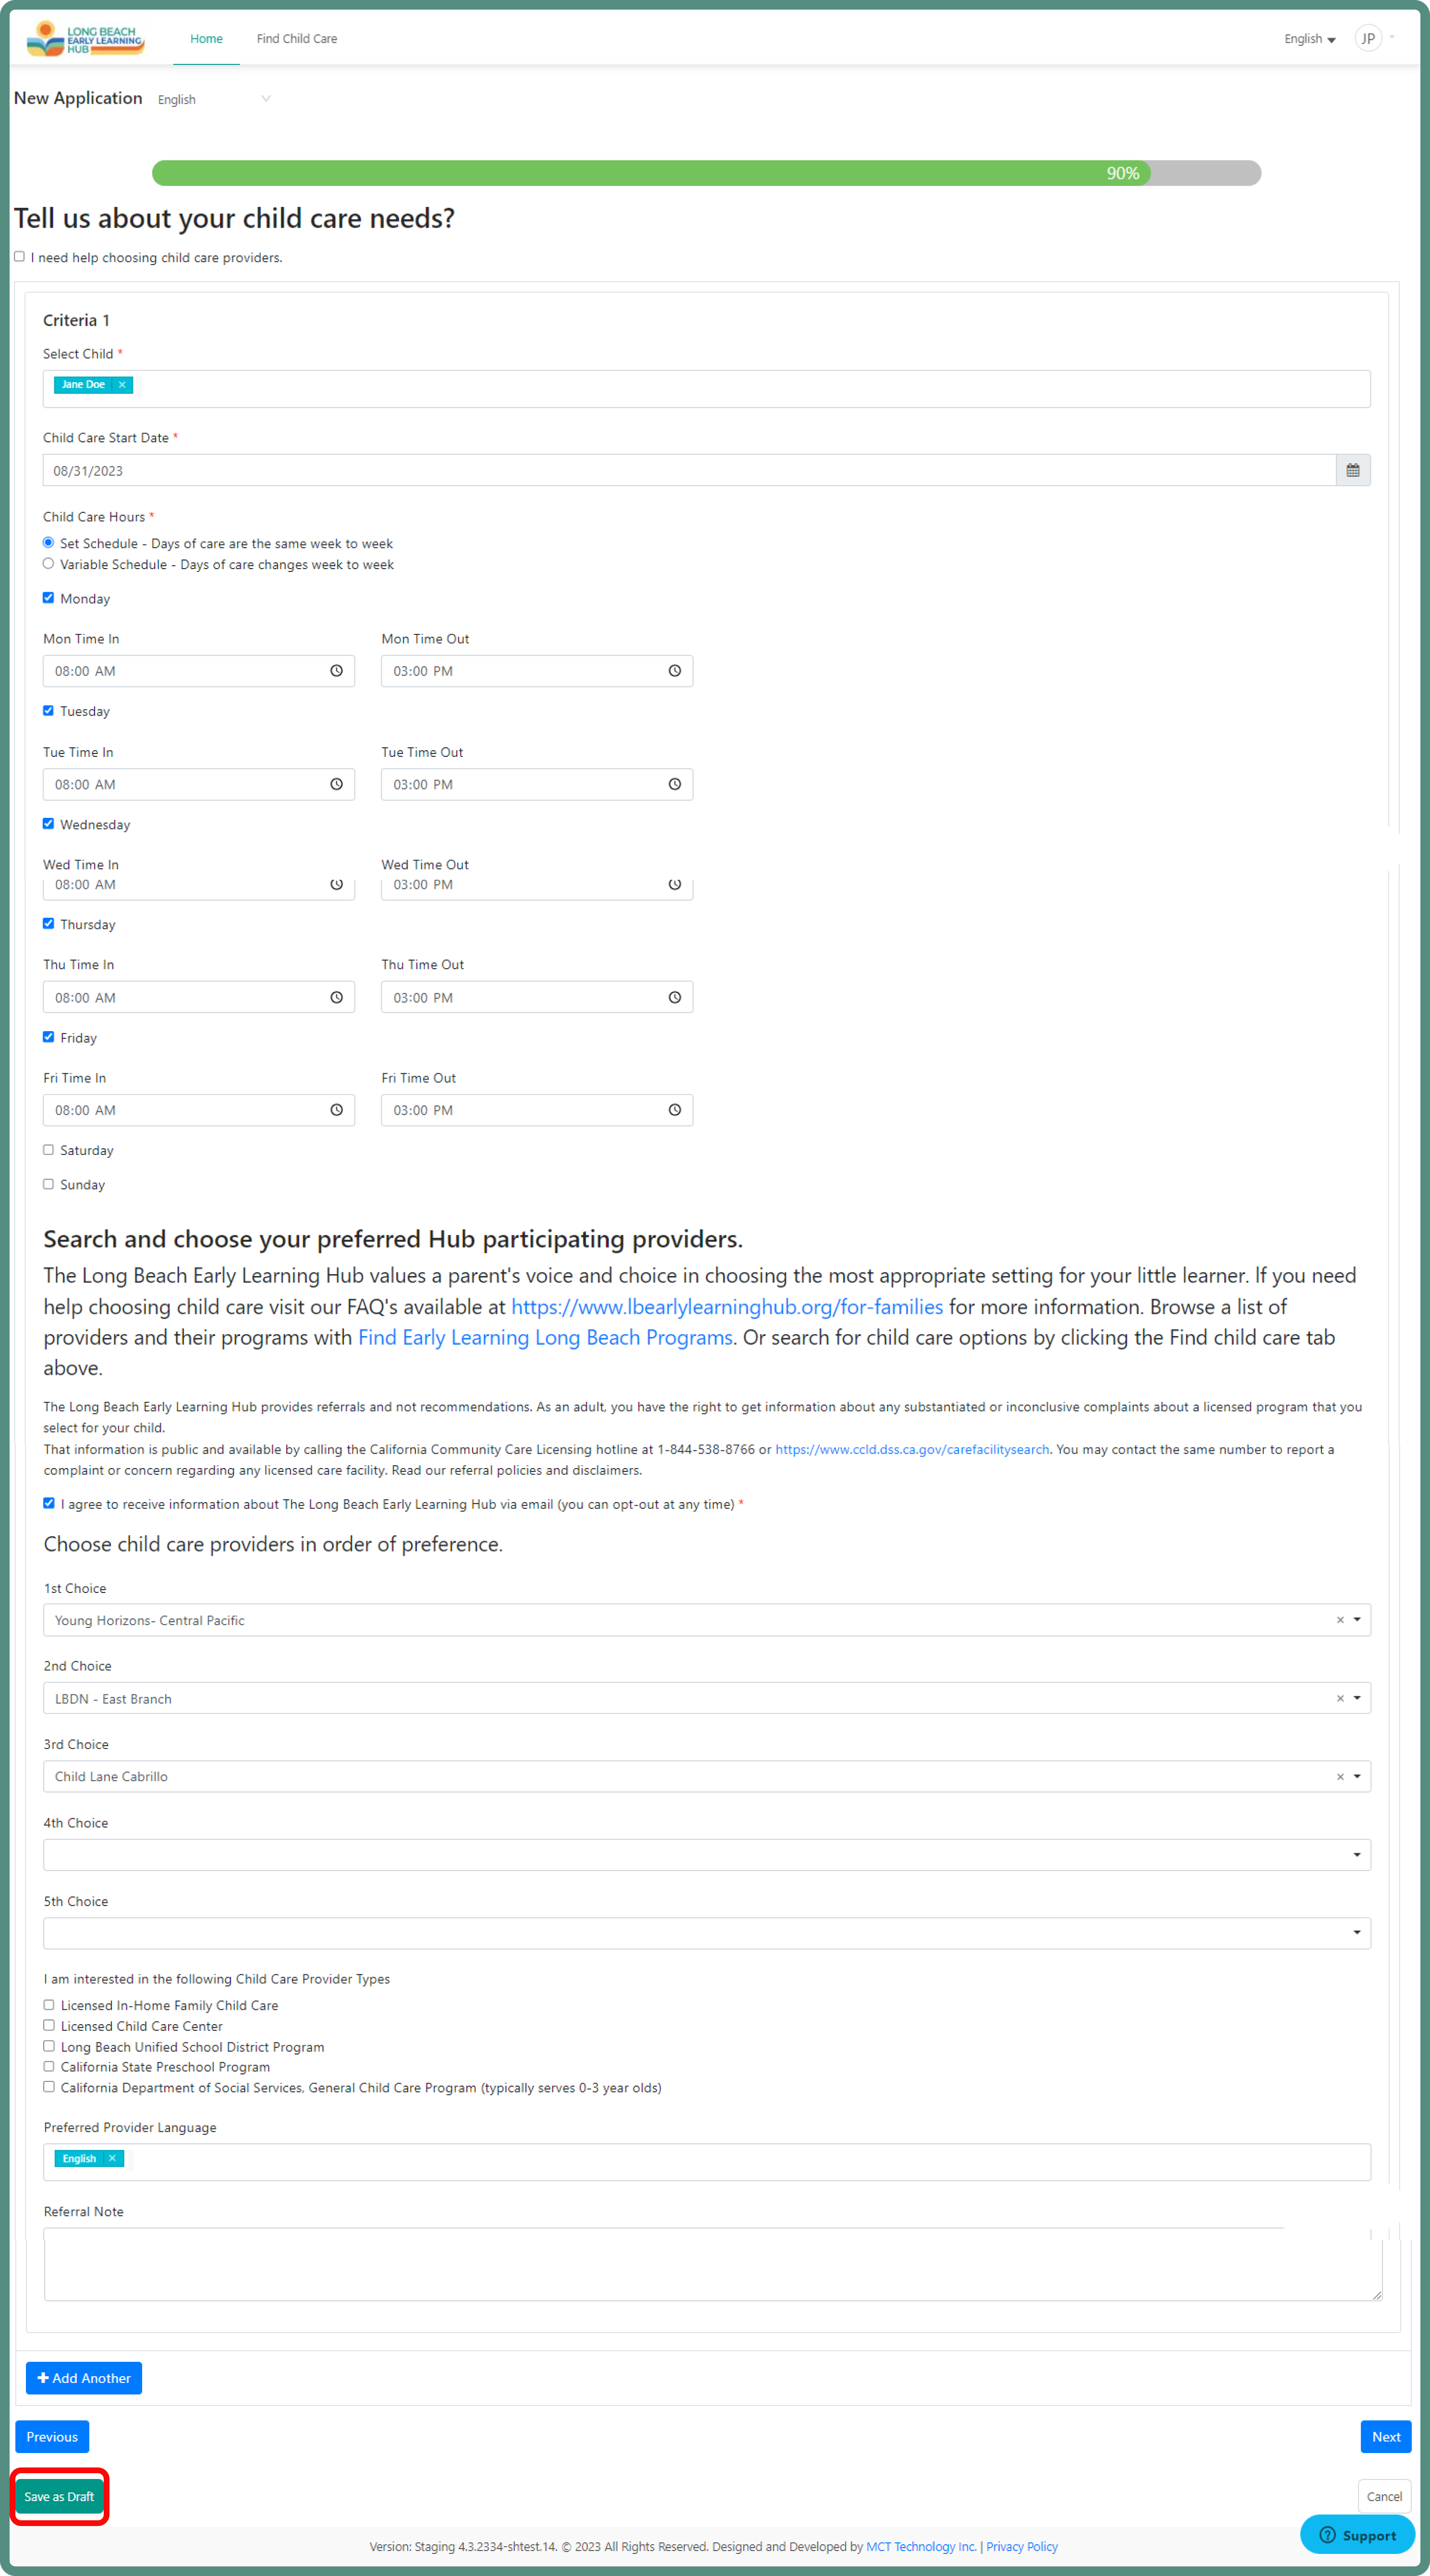Screen dimensions: 1430x2576
Task: Open New Application language dropdown
Action: (x=214, y=99)
